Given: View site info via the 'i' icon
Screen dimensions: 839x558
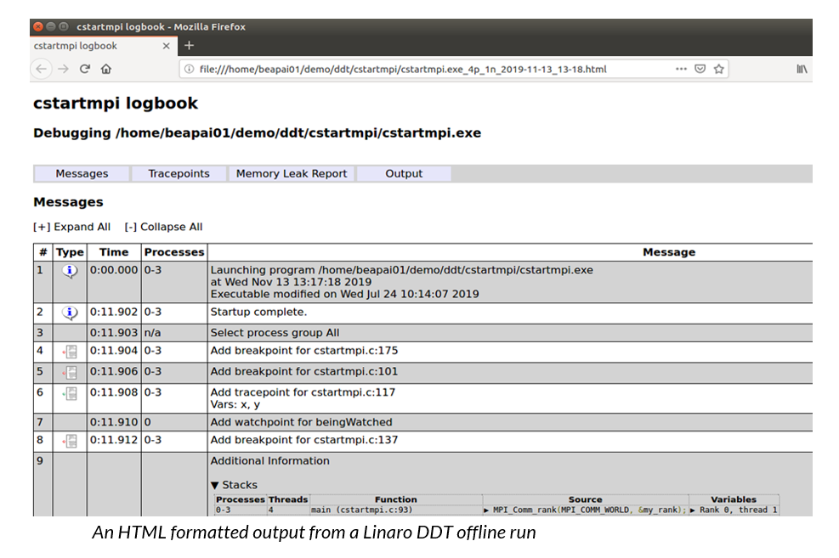Looking at the screenshot, I should coord(189,69).
